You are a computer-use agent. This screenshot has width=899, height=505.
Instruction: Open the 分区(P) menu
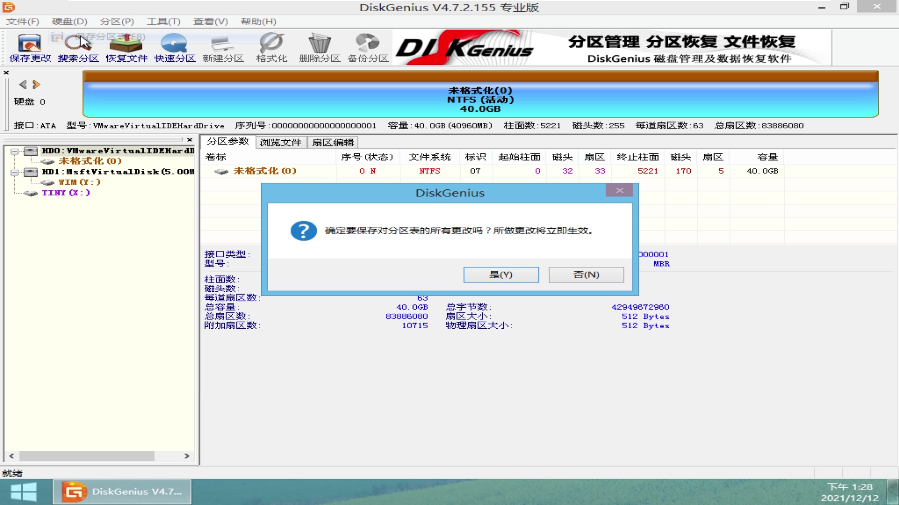[117, 22]
